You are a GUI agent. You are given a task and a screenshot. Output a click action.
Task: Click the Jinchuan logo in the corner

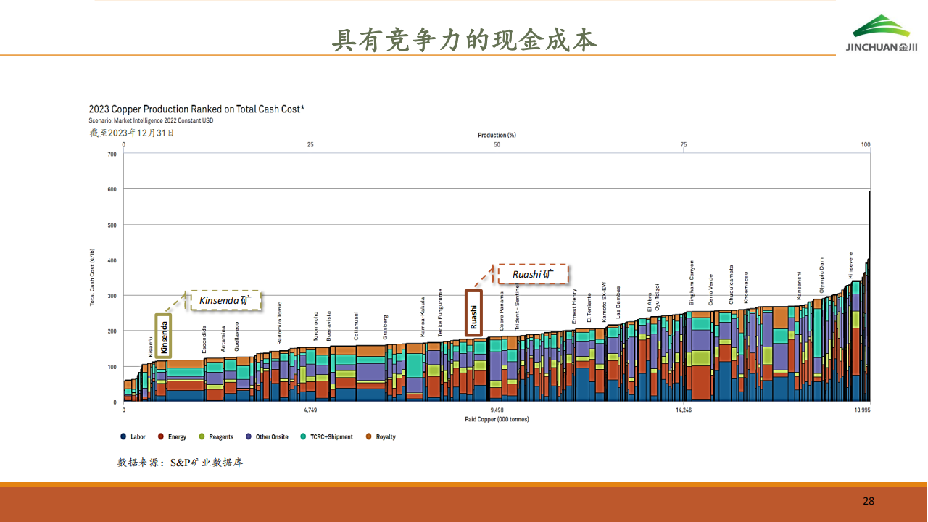click(882, 34)
